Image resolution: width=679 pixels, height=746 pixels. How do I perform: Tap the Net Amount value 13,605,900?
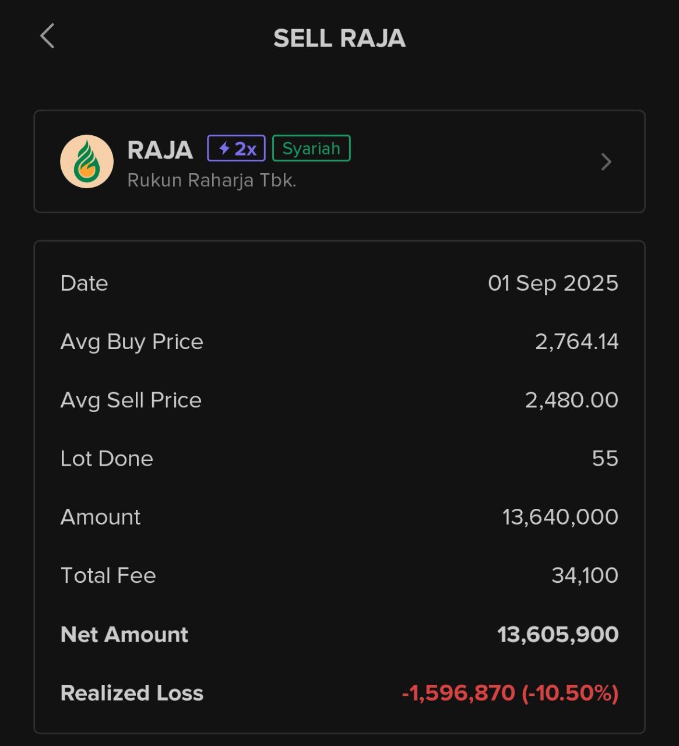[x=558, y=635]
